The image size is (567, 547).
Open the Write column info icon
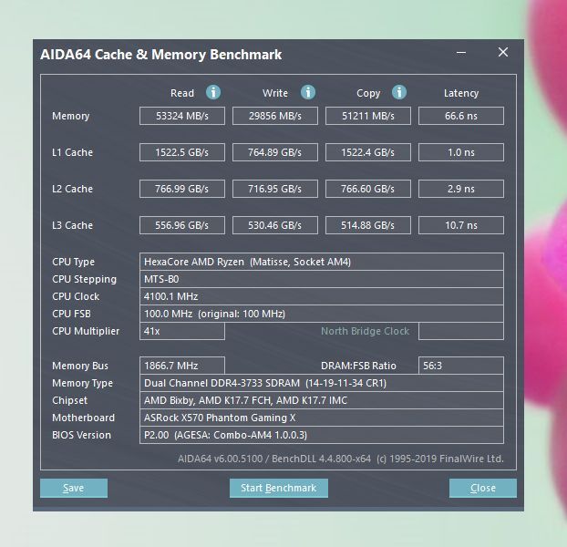[308, 92]
